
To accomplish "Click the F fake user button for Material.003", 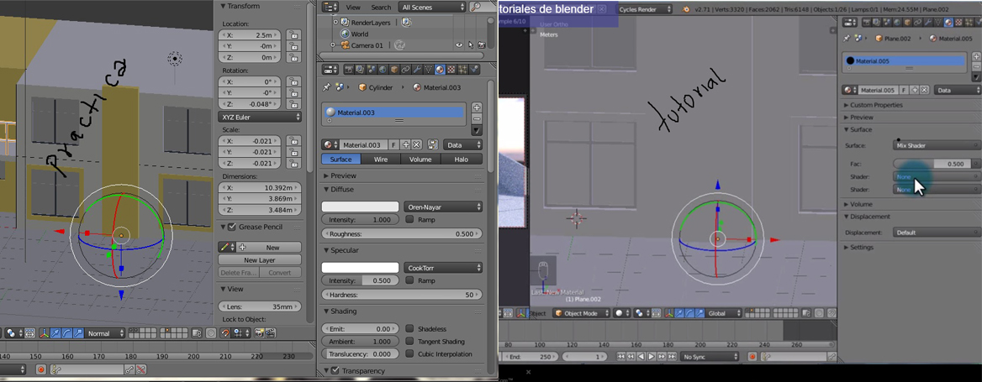I will pos(394,144).
